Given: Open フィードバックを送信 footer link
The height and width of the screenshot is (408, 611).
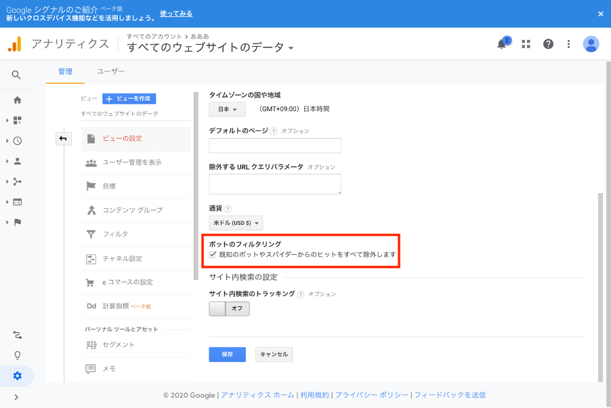Looking at the screenshot, I should coord(450,395).
